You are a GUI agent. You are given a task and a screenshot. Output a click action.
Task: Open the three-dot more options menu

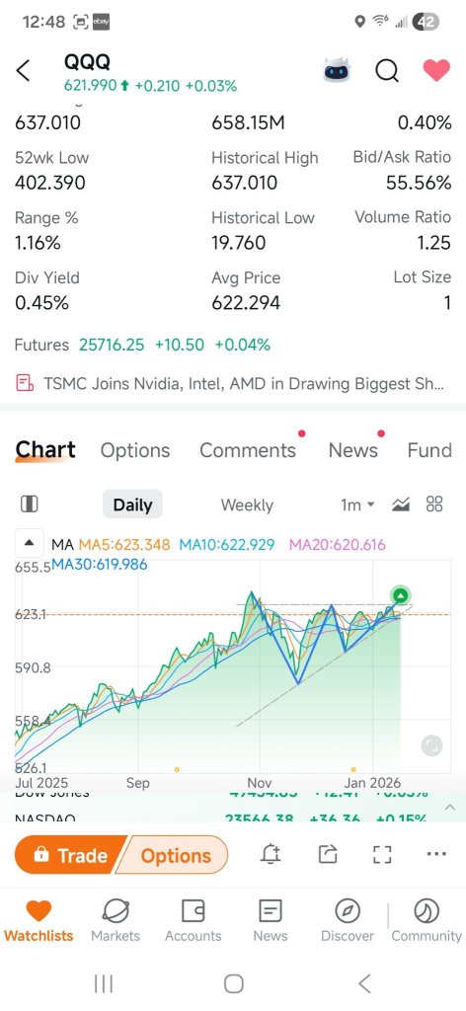pyautogui.click(x=436, y=854)
